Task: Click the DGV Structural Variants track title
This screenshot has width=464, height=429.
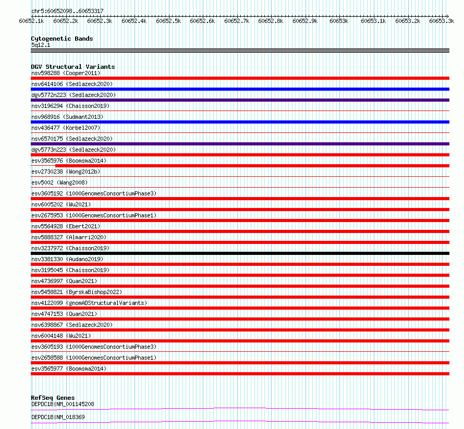Action: (x=73, y=67)
